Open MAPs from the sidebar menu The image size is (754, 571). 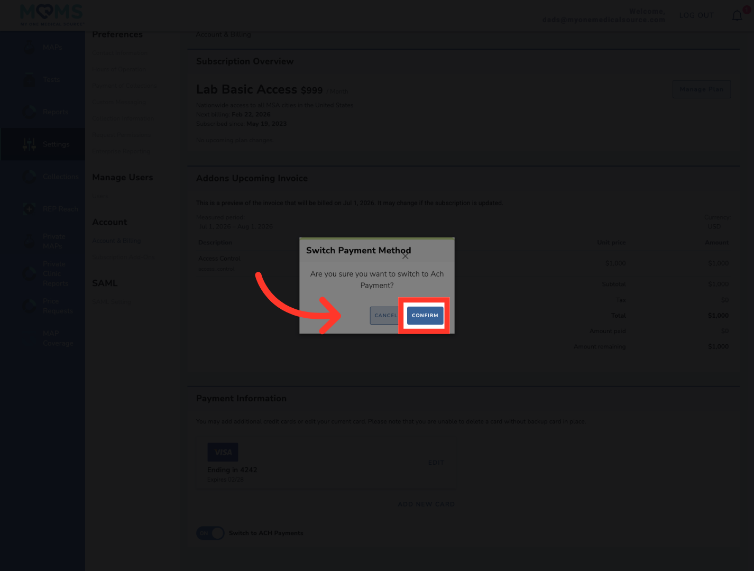coord(52,47)
